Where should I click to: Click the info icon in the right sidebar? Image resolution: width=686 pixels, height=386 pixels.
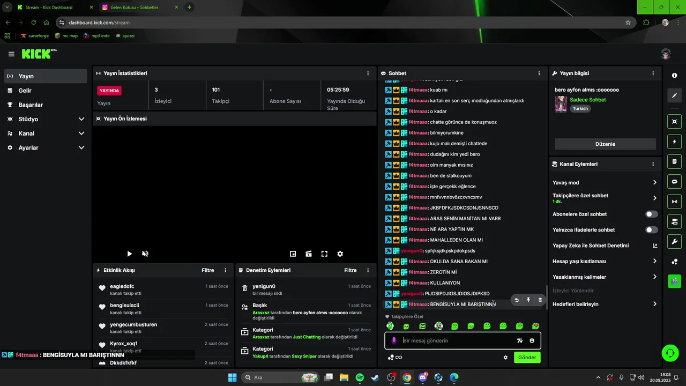(675, 76)
